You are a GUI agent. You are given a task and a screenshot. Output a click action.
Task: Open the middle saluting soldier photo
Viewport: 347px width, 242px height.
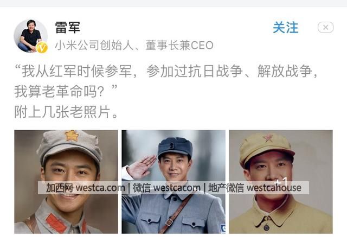[173, 182]
